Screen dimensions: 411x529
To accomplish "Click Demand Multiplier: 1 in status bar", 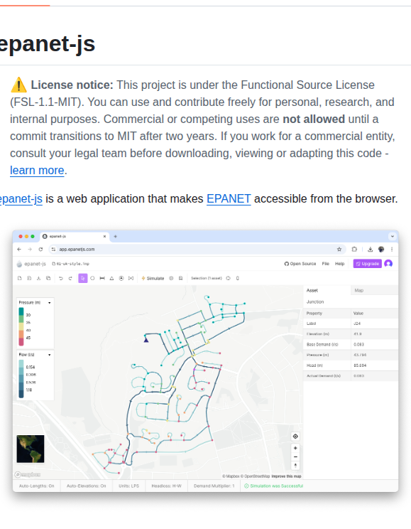I will (214, 486).
